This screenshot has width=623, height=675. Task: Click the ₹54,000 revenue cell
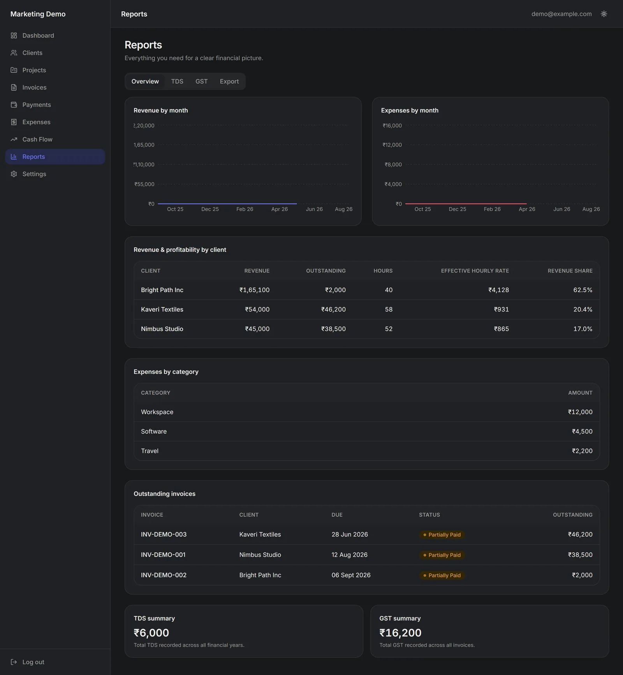[x=257, y=309]
